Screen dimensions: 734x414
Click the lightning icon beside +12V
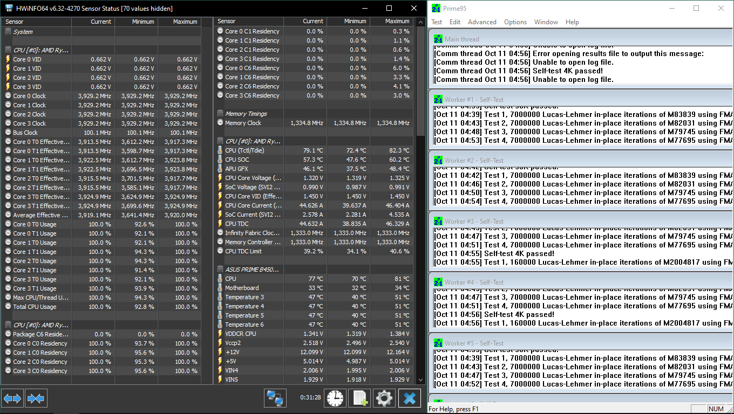click(x=220, y=352)
